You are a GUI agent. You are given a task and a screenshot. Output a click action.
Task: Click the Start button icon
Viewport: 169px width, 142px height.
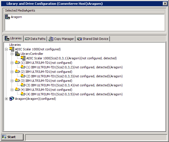pyautogui.click(x=4, y=137)
